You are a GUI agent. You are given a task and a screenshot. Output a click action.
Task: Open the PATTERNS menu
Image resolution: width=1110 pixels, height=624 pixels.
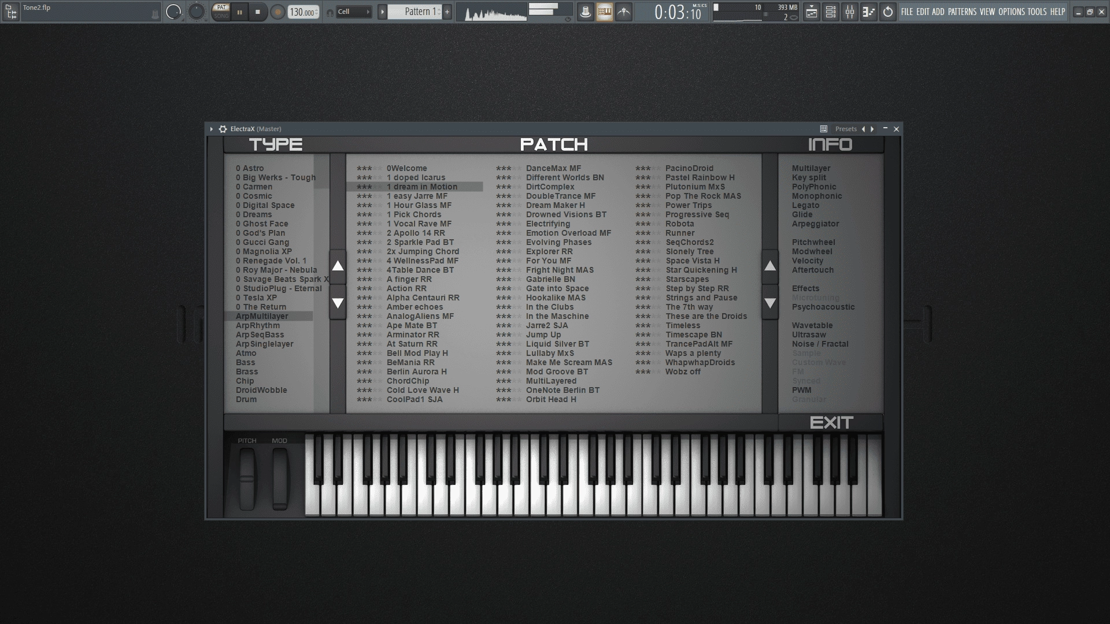[x=962, y=12]
